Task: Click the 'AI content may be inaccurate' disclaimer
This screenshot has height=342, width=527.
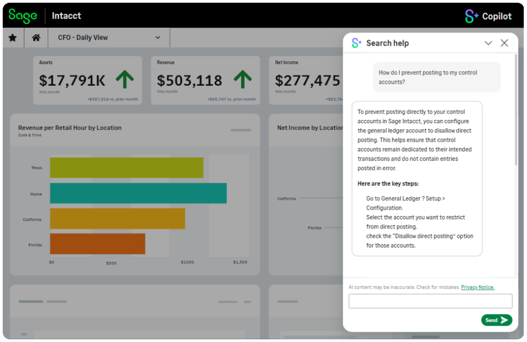Action: (x=404, y=287)
